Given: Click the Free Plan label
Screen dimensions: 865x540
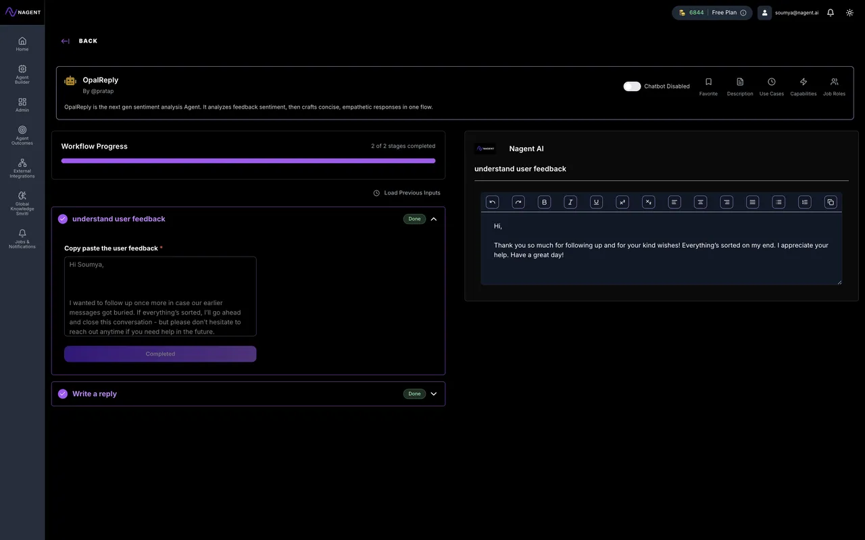Looking at the screenshot, I should [724, 13].
